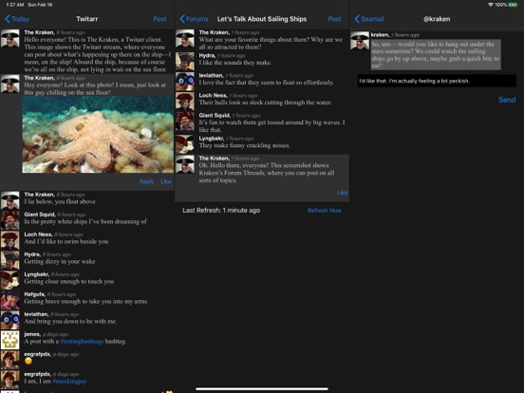Tap Hydra avatar in Twitarr stream
This screenshot has width=524, height=393.
[x=9, y=260]
